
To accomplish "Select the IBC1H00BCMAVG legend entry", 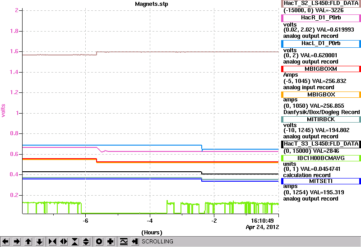I will click(321, 158).
